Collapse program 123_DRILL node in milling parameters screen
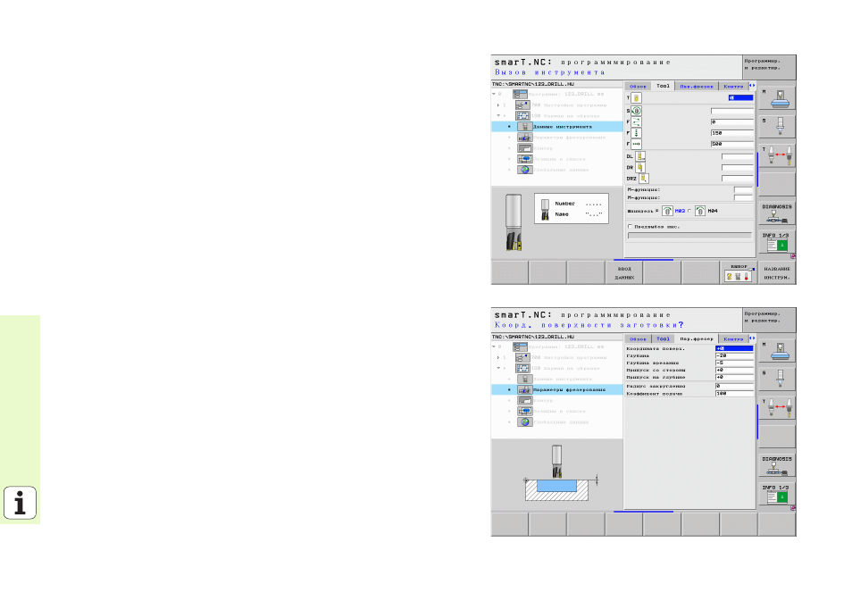 coord(494,346)
